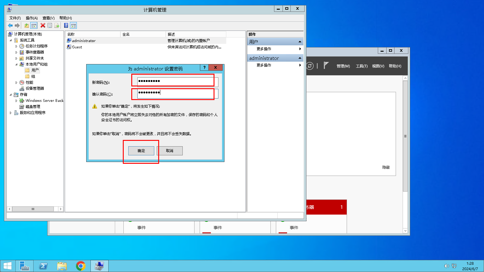This screenshot has height=272, width=484.
Task: Open 工具(T) menu in Server Manager window
Action: [x=362, y=66]
